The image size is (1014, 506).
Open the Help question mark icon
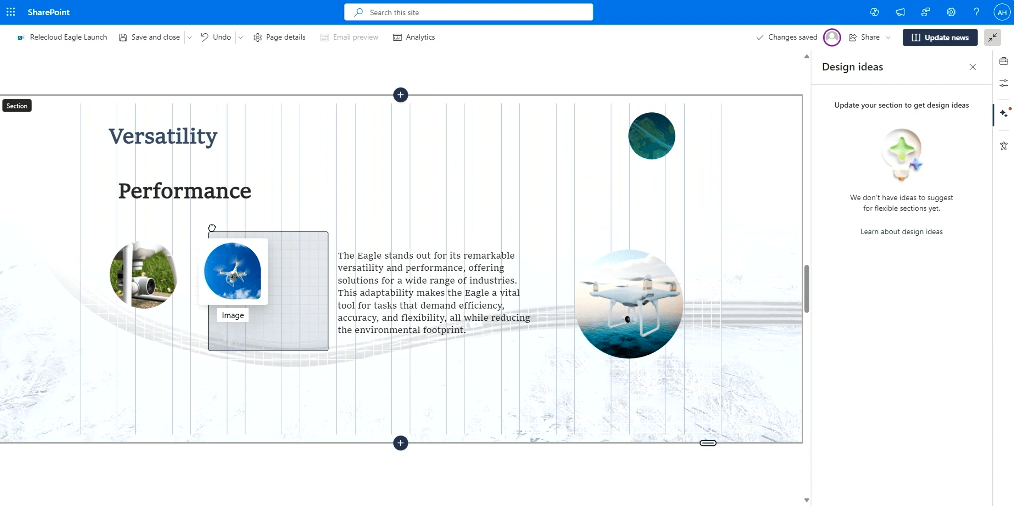pyautogui.click(x=976, y=12)
